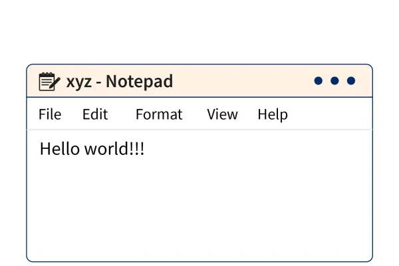This screenshot has height=266, width=399.
Task: Click the word "Notepad" in title bar
Action: pos(140,82)
